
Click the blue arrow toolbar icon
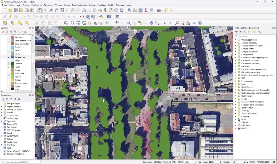tap(170, 23)
